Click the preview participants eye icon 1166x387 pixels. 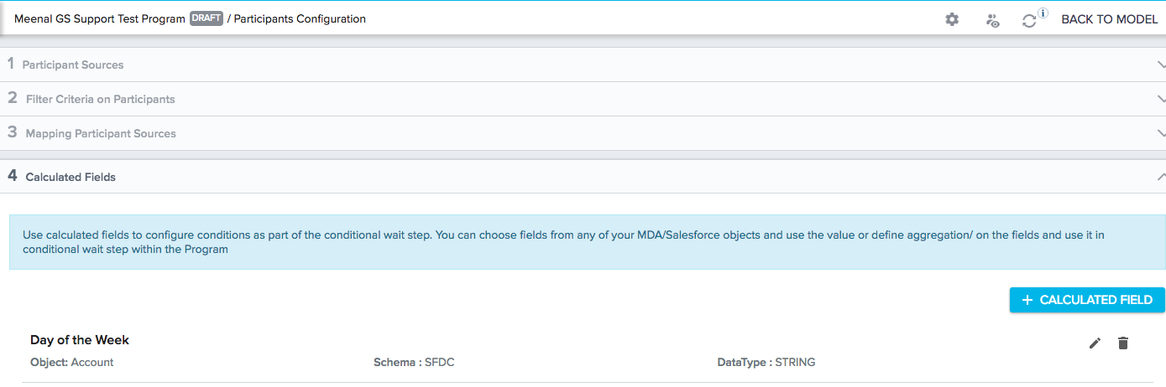pyautogui.click(x=992, y=20)
